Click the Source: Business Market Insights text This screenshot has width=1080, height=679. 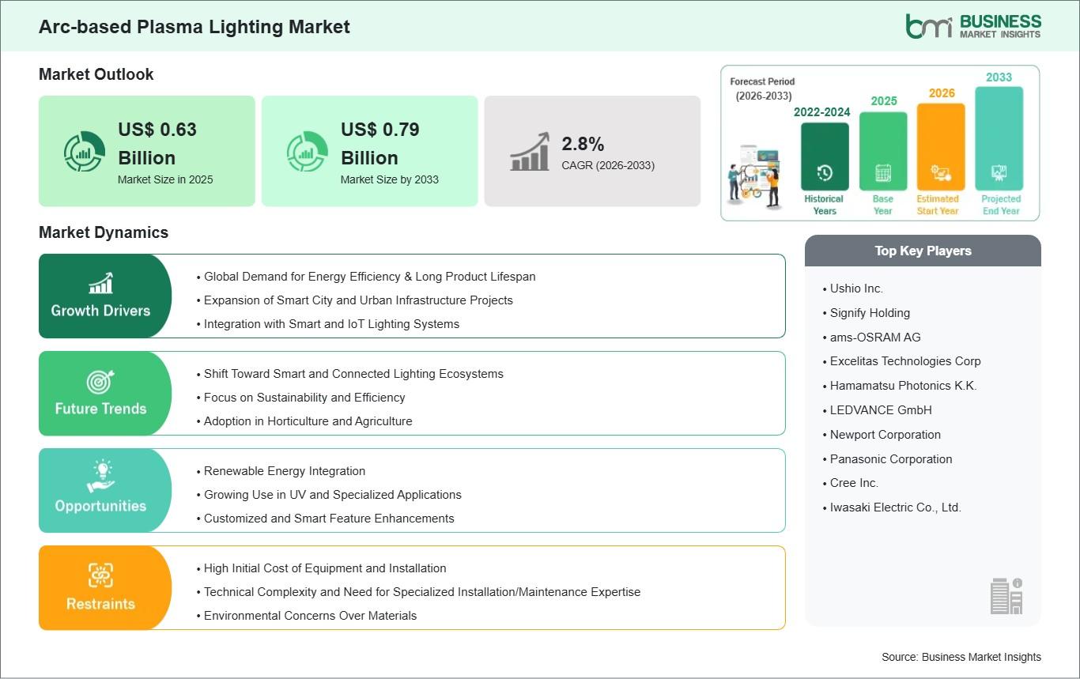pos(961,657)
